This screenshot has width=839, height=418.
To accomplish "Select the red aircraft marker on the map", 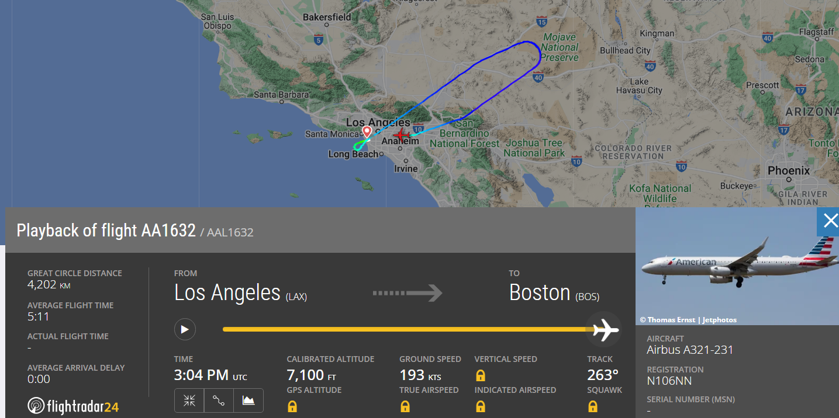I will tap(401, 134).
